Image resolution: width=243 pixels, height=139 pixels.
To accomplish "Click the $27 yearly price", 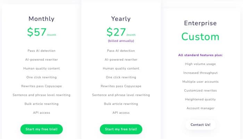I will [x=116, y=32].
